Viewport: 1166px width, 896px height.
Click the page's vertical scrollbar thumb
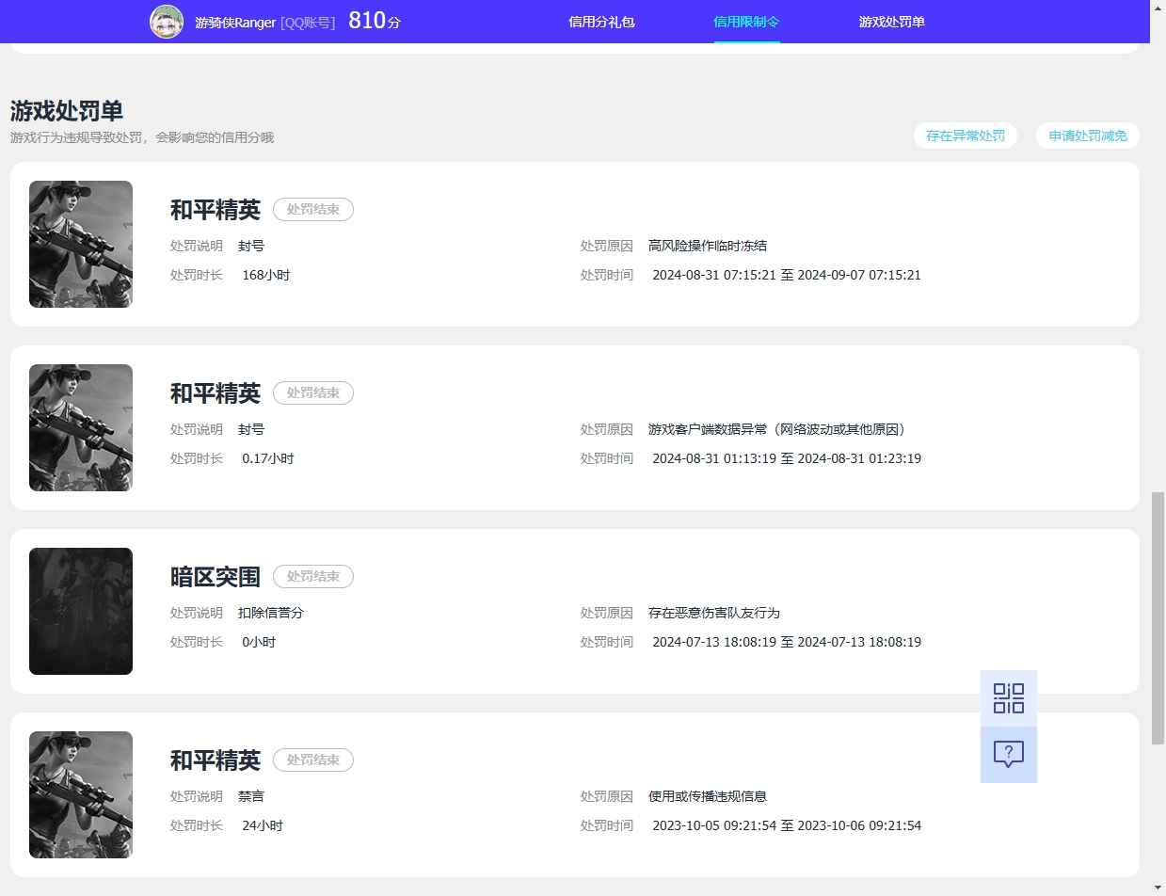click(x=1158, y=616)
